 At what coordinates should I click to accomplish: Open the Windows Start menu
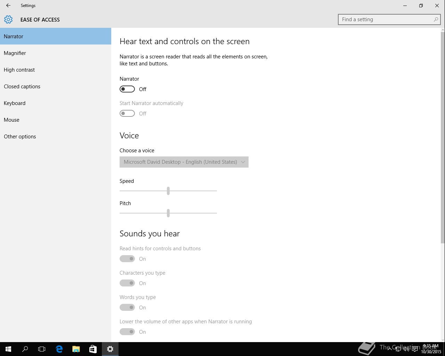click(x=8, y=349)
